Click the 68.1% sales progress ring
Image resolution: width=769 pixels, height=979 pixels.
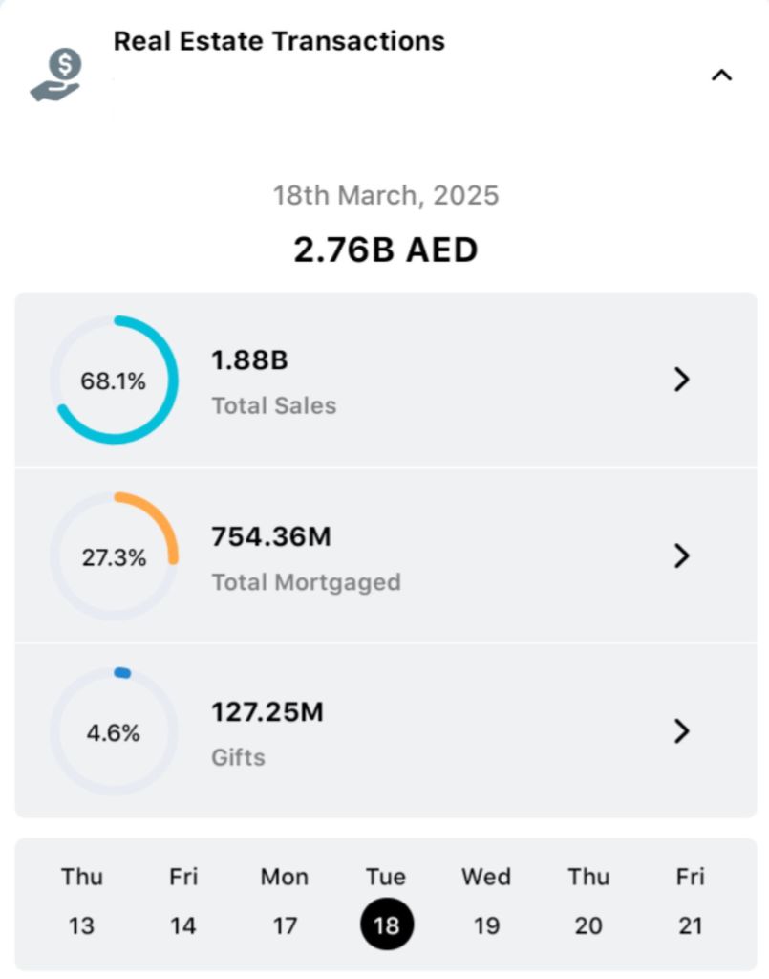[114, 380]
